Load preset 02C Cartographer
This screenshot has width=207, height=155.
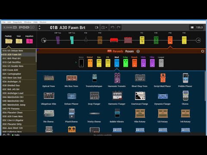coord(19,74)
